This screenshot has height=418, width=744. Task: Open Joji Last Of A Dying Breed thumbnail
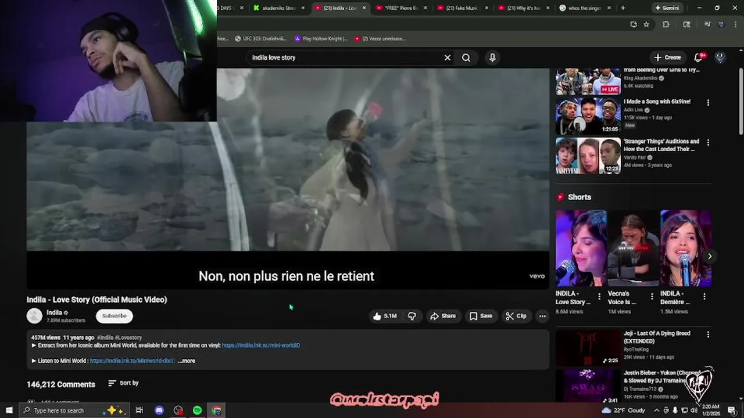pyautogui.click(x=588, y=347)
